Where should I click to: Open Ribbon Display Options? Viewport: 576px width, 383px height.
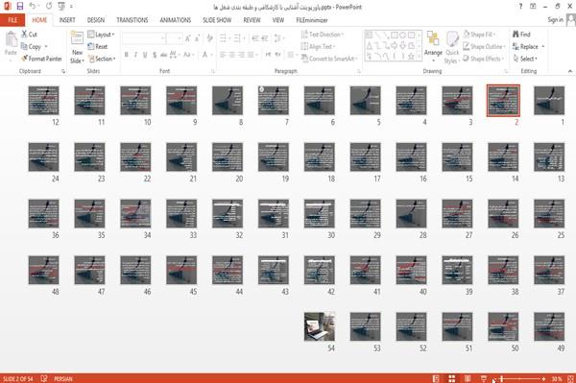point(533,7)
